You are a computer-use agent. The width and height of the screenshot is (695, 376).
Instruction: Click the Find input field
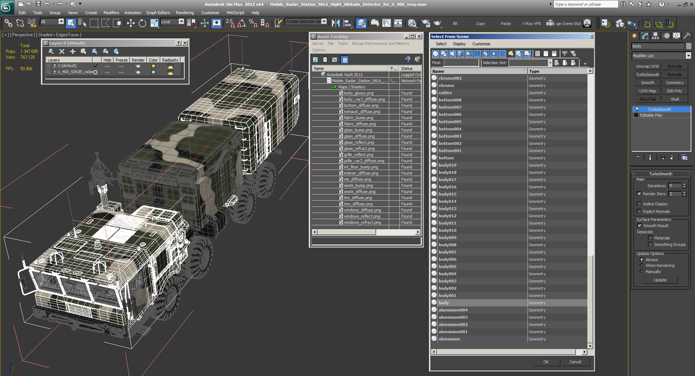pos(461,63)
